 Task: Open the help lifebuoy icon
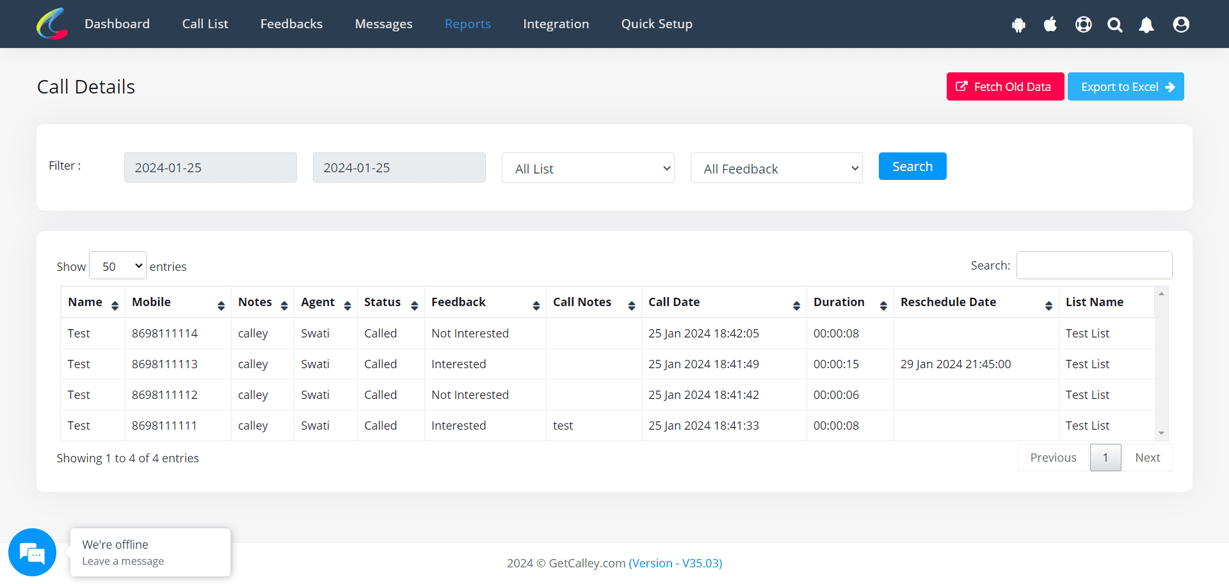click(1083, 24)
